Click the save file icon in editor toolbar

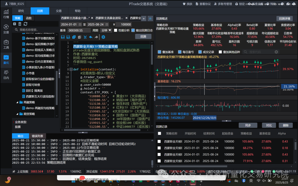pyautogui.click(x=63, y=37)
